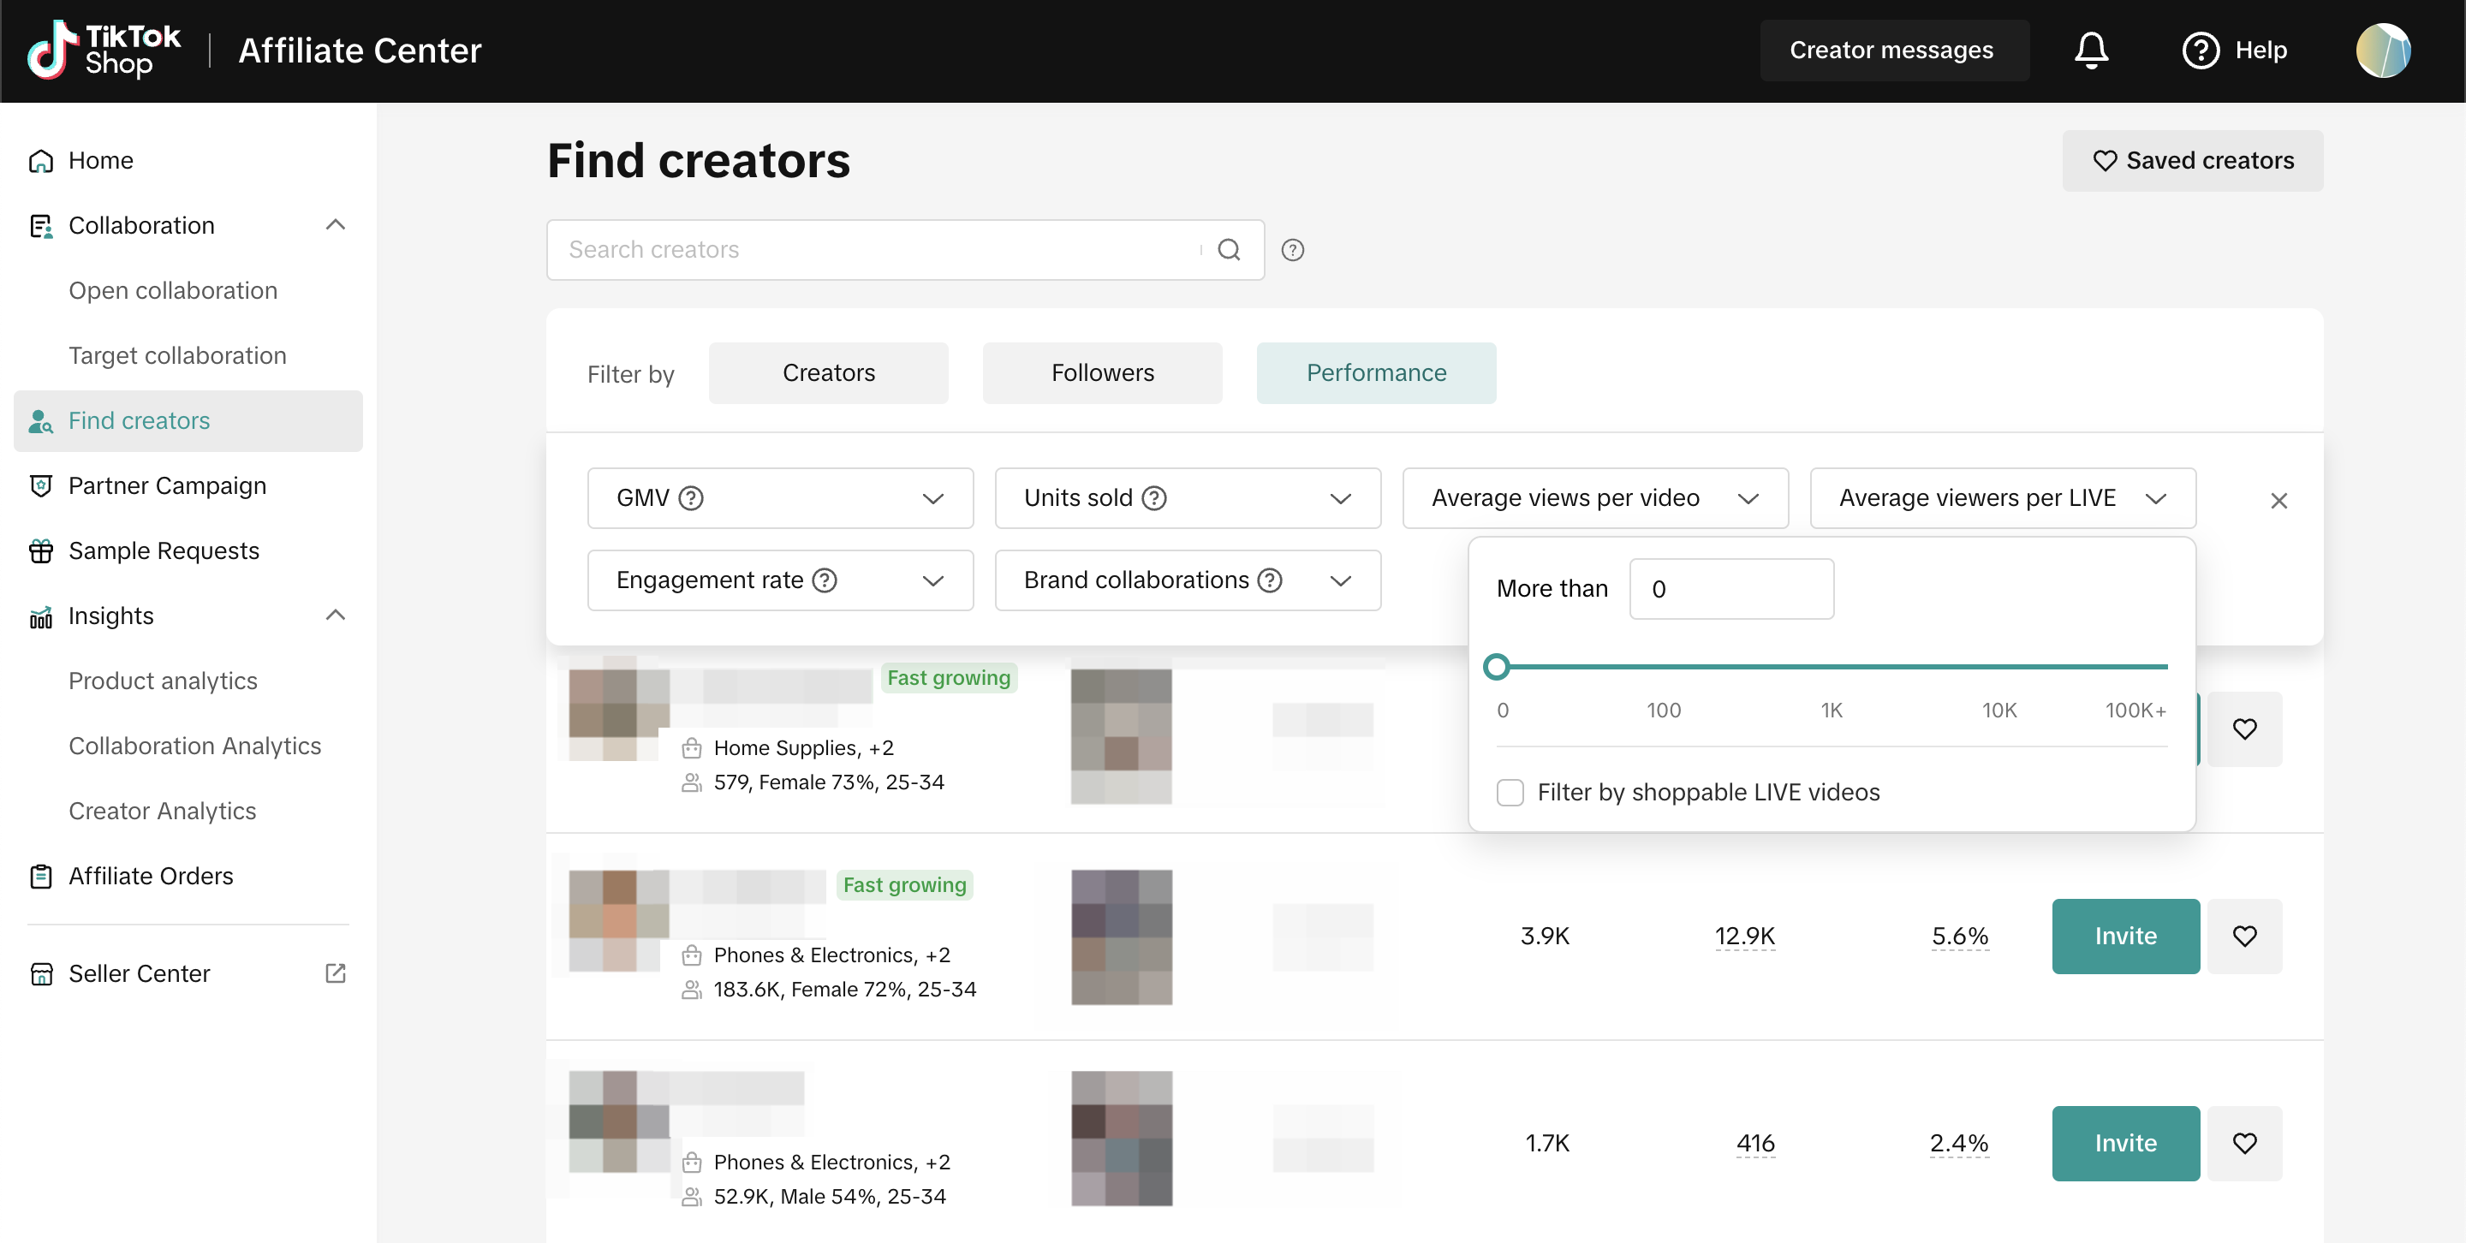Open Help from the question-mark icon
This screenshot has width=2466, height=1243.
click(2200, 50)
